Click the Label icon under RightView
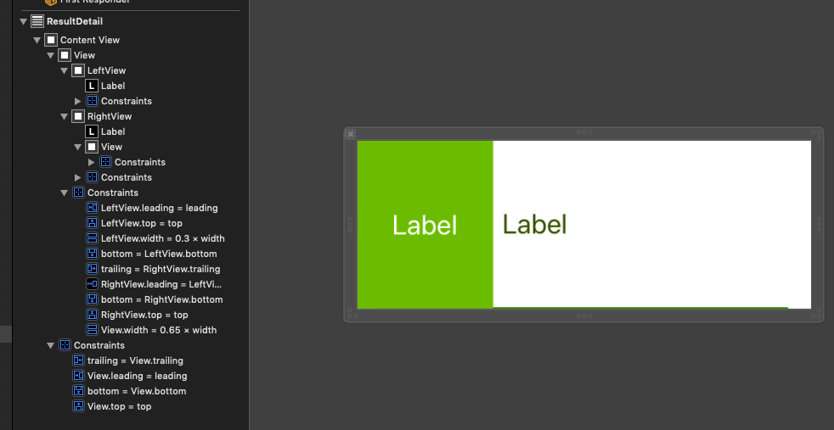 coord(92,131)
